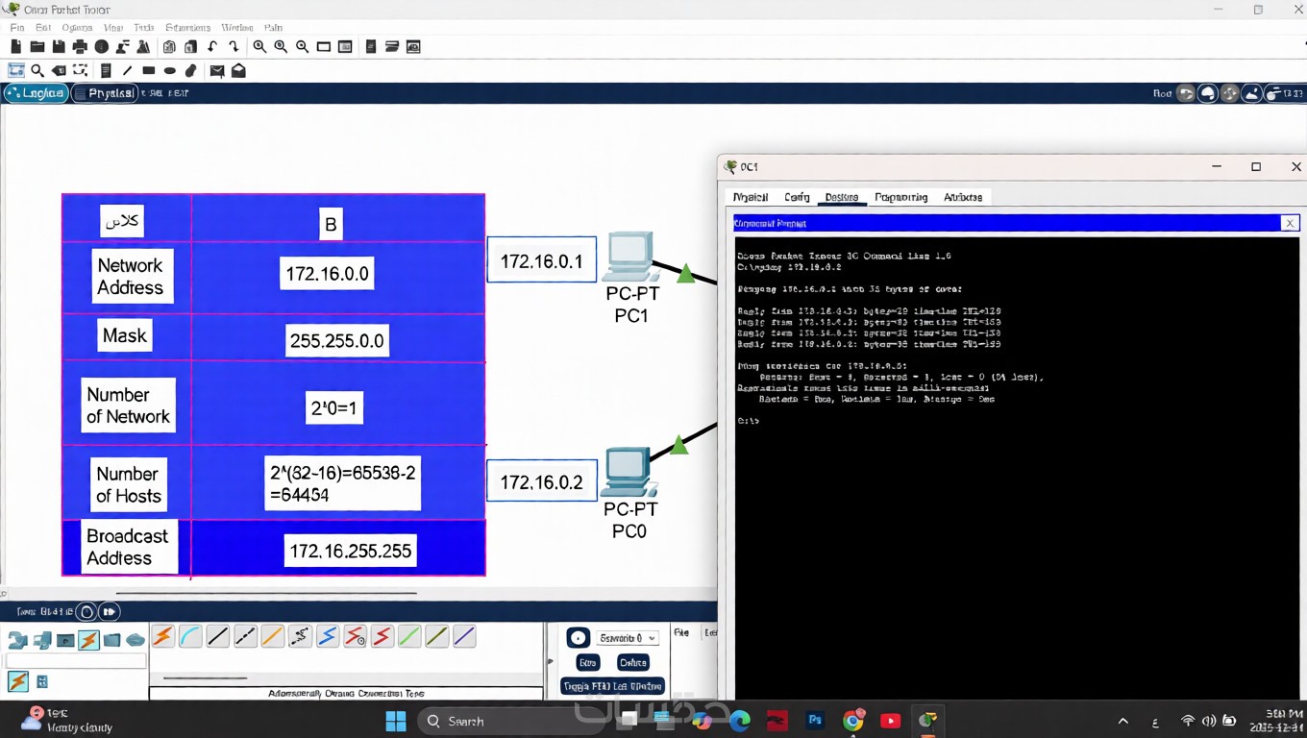Open the Scenario 0 dropdown

628,638
